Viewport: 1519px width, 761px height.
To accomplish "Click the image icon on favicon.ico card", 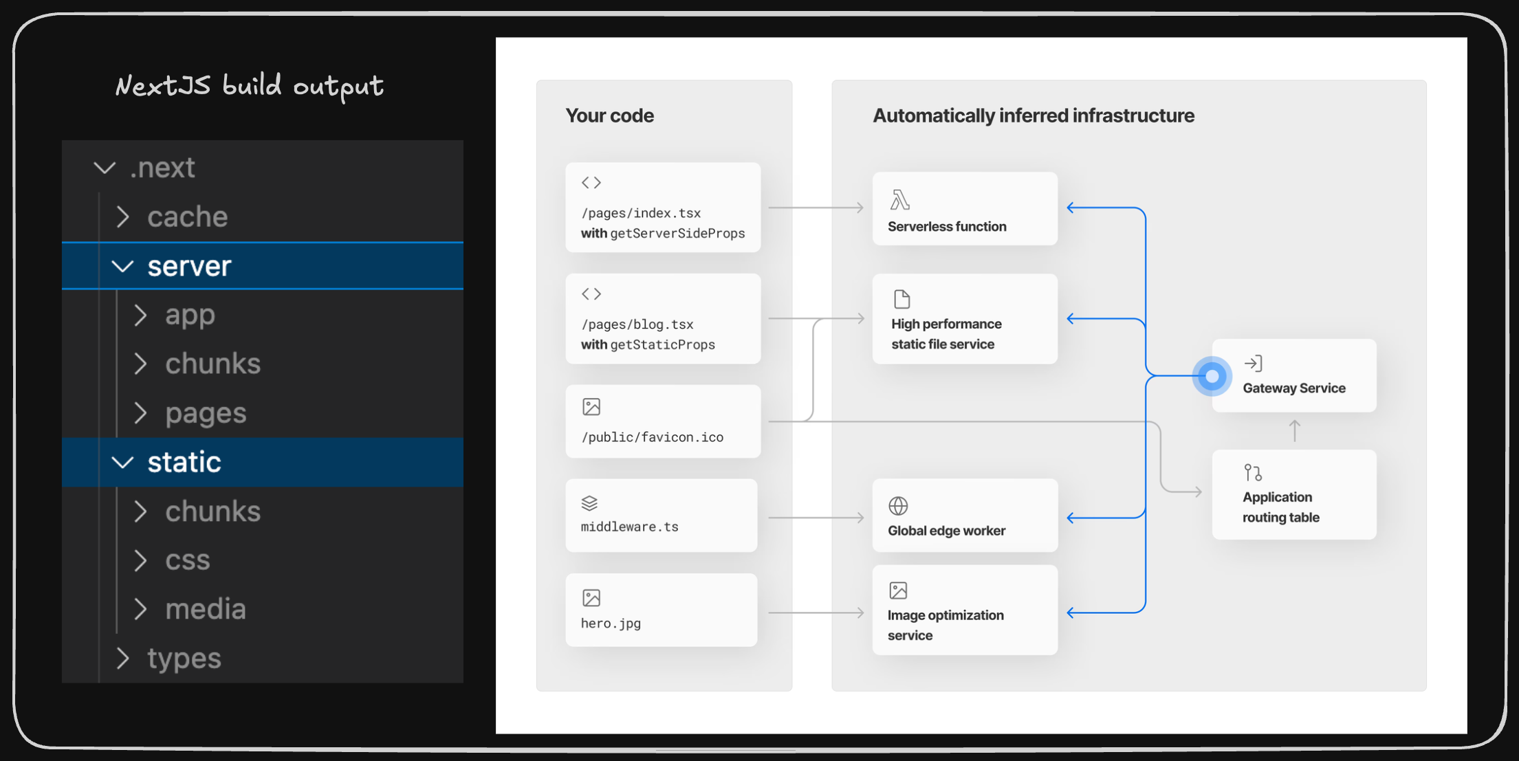I will (x=591, y=407).
